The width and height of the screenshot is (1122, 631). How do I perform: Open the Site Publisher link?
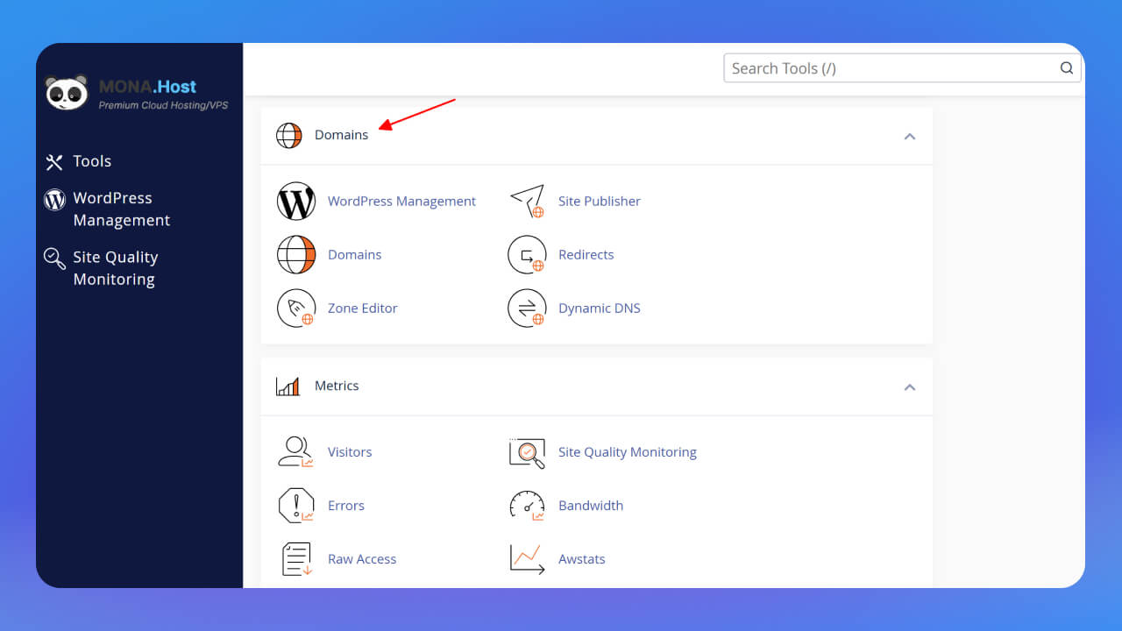pyautogui.click(x=600, y=202)
